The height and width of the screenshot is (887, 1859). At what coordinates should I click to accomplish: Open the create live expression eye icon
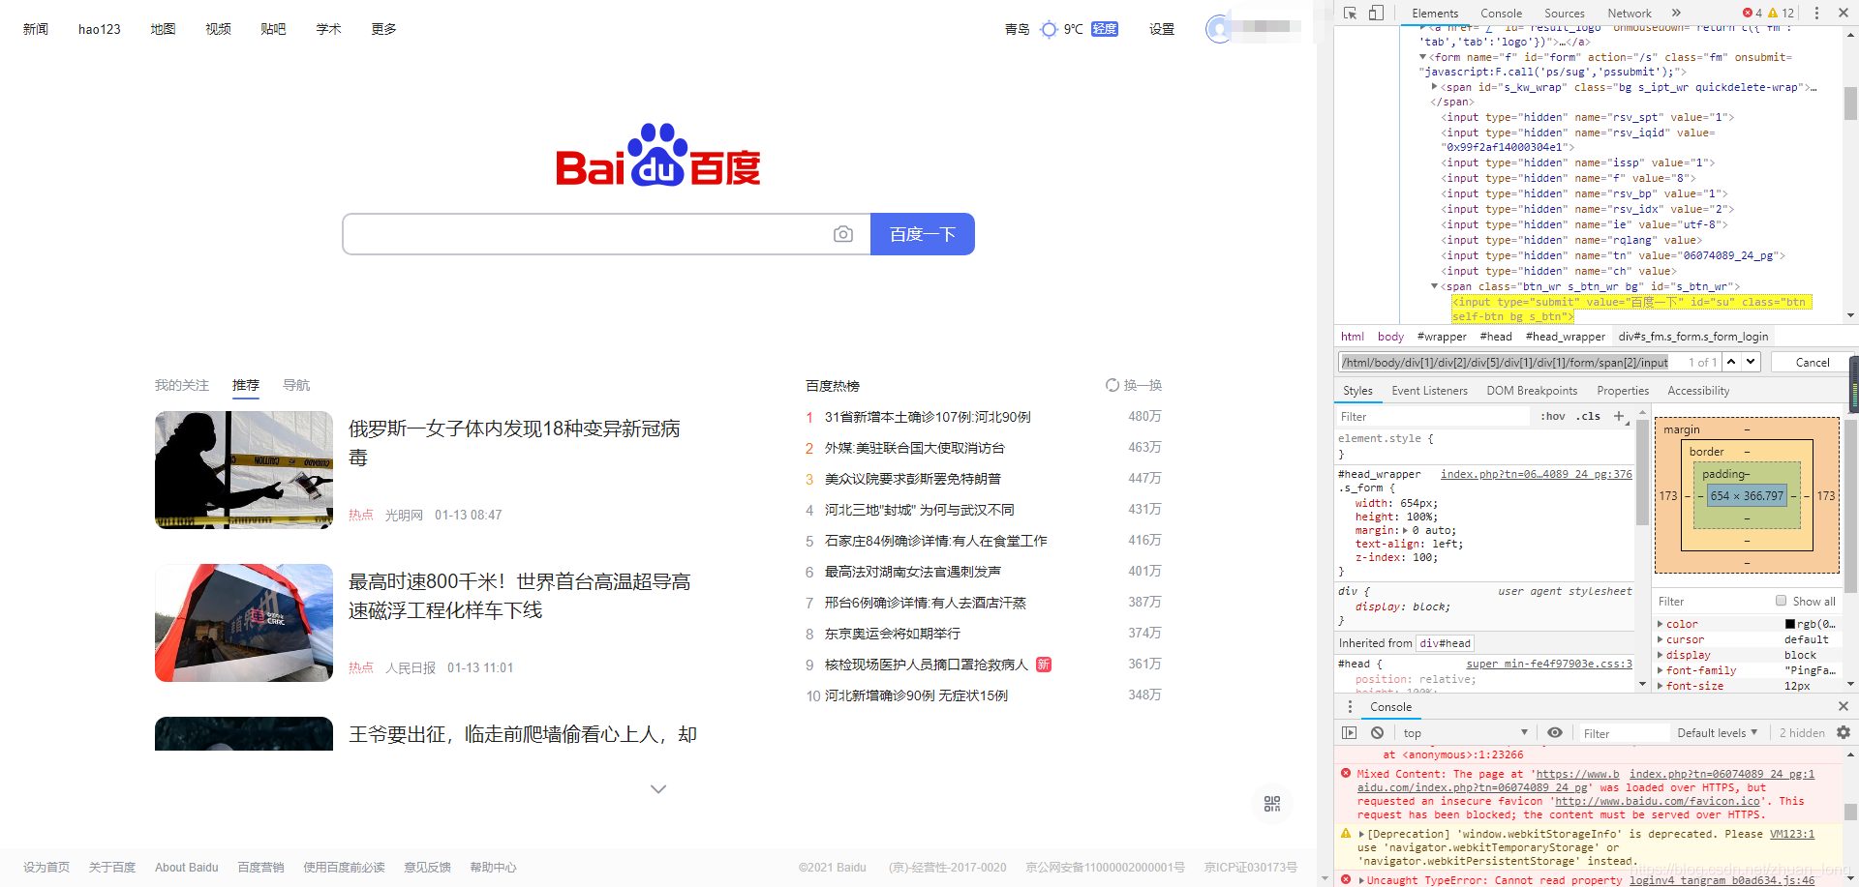point(1556,732)
